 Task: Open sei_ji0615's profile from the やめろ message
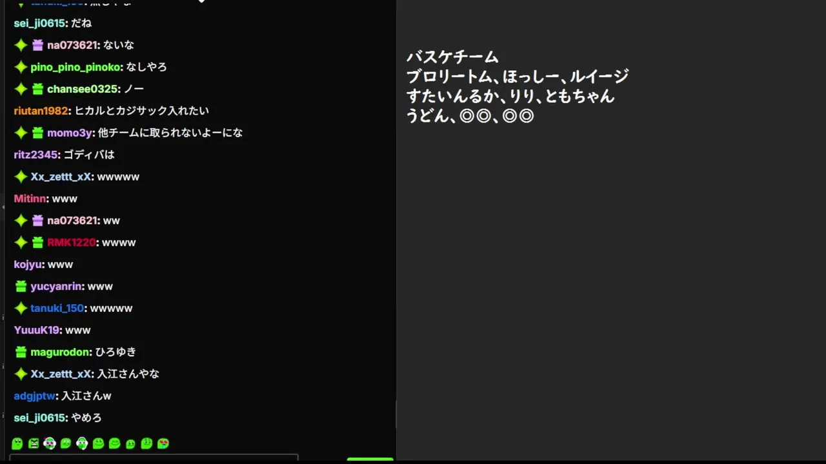coord(39,418)
